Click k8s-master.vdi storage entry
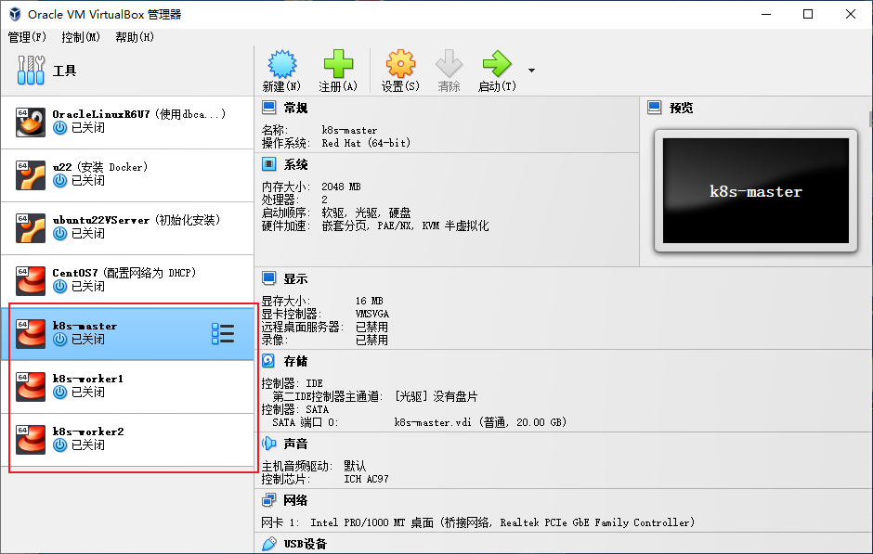This screenshot has height=554, width=873. [480, 422]
